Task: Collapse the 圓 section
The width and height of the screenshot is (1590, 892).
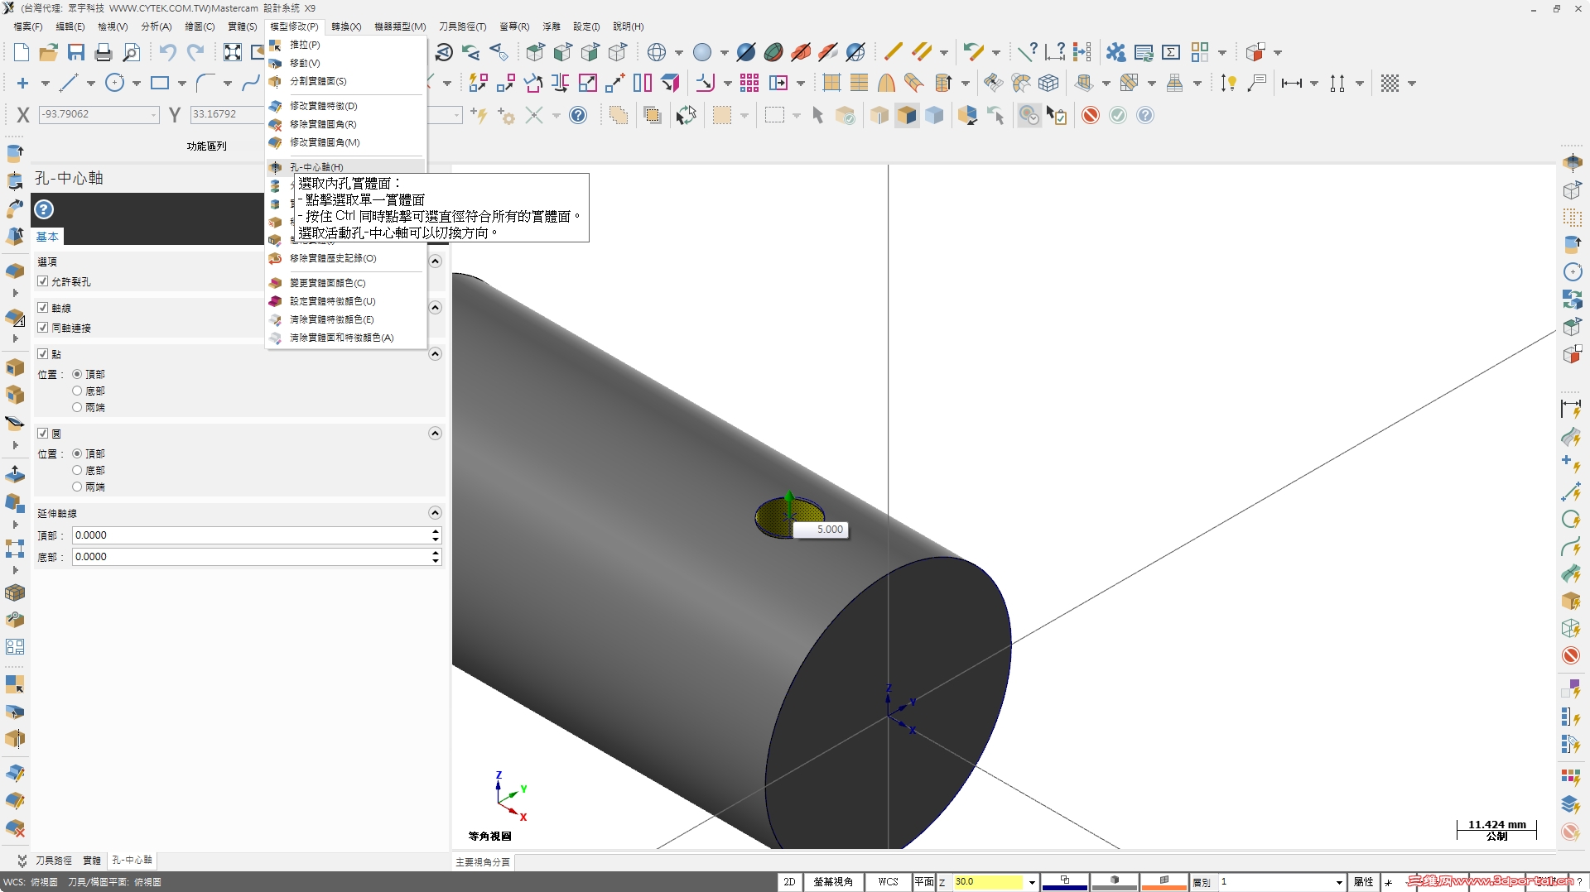Action: click(435, 434)
